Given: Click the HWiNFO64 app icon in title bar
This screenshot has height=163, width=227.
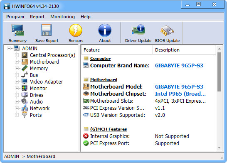Looking at the screenshot, I should tap(7, 6).
